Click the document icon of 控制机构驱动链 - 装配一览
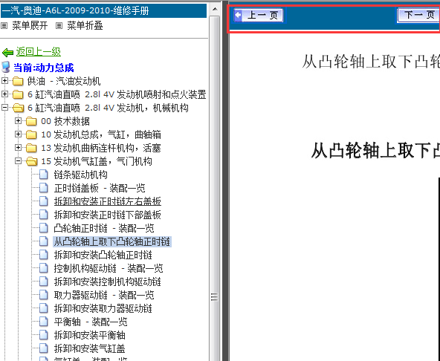This screenshot has height=361, width=440. coord(44,268)
